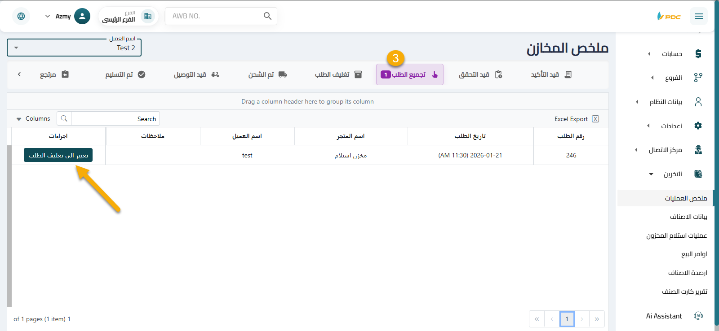Toggle the hamburger sidebar menu
The width and height of the screenshot is (719, 331).
698,16
